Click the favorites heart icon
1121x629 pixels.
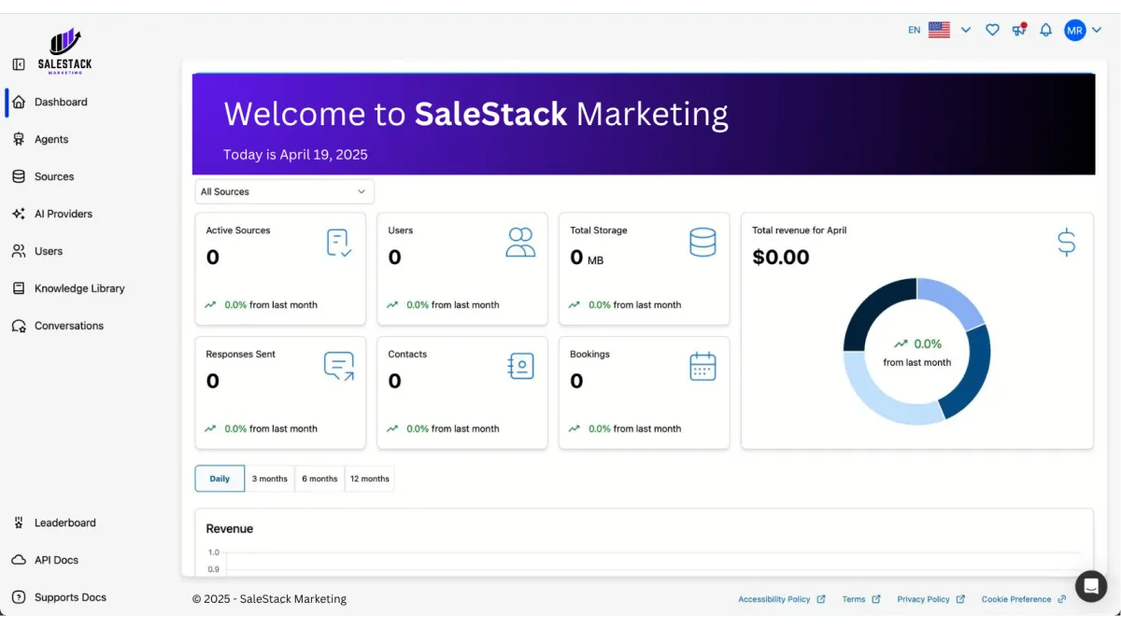coord(992,30)
